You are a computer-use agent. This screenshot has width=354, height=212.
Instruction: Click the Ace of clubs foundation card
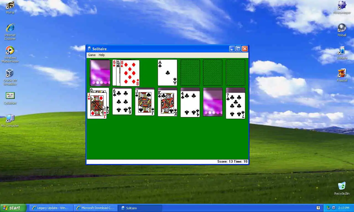coord(167,73)
